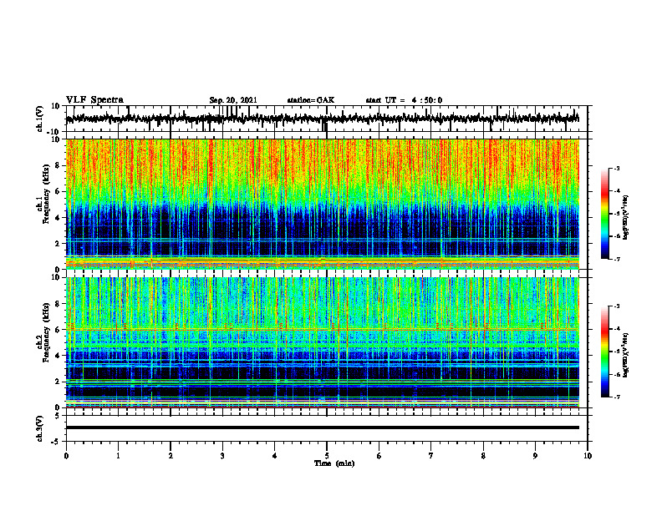Select the date text "Sep. 20, 2021"
The image size is (662, 511).
click(x=233, y=100)
